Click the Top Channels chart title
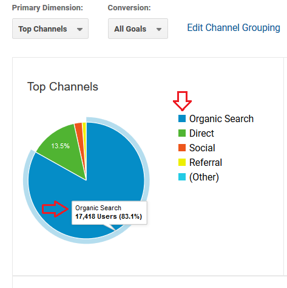The width and height of the screenshot is (287, 288). [62, 87]
